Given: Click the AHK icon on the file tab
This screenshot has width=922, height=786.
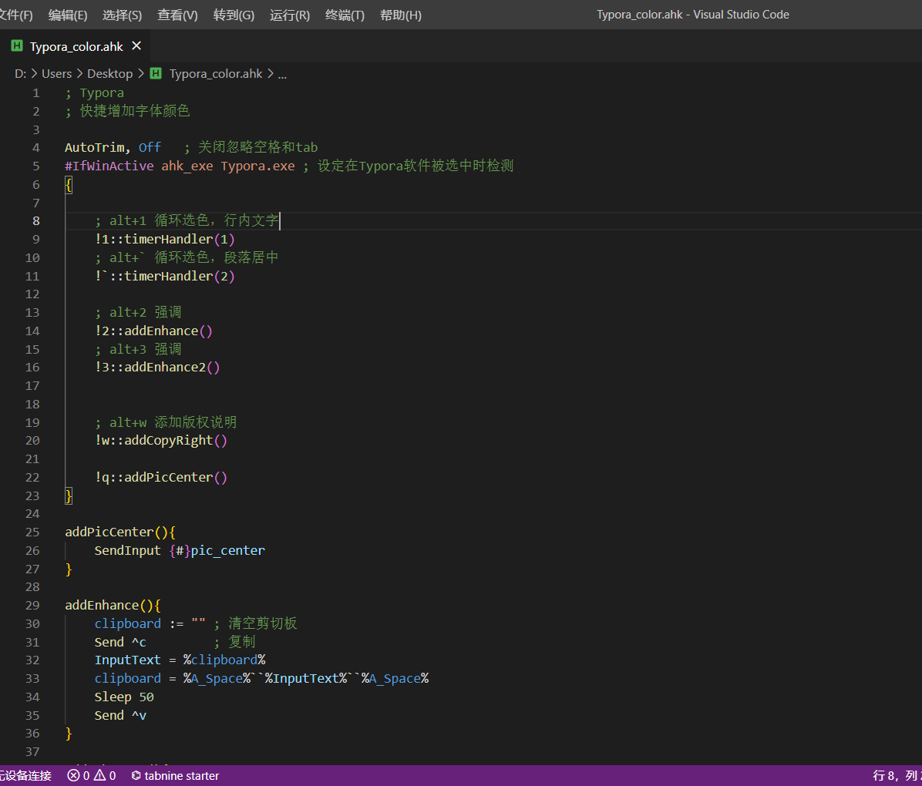Looking at the screenshot, I should click(x=17, y=46).
